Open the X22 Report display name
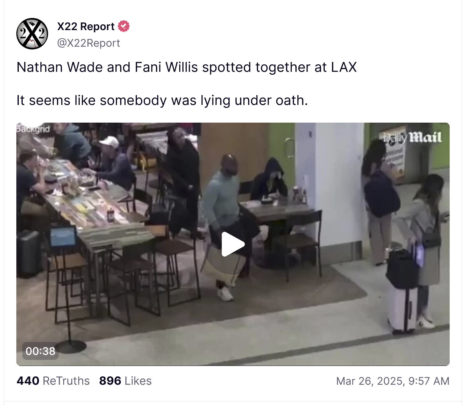Viewport: 466px width, 406px height. pos(86,27)
